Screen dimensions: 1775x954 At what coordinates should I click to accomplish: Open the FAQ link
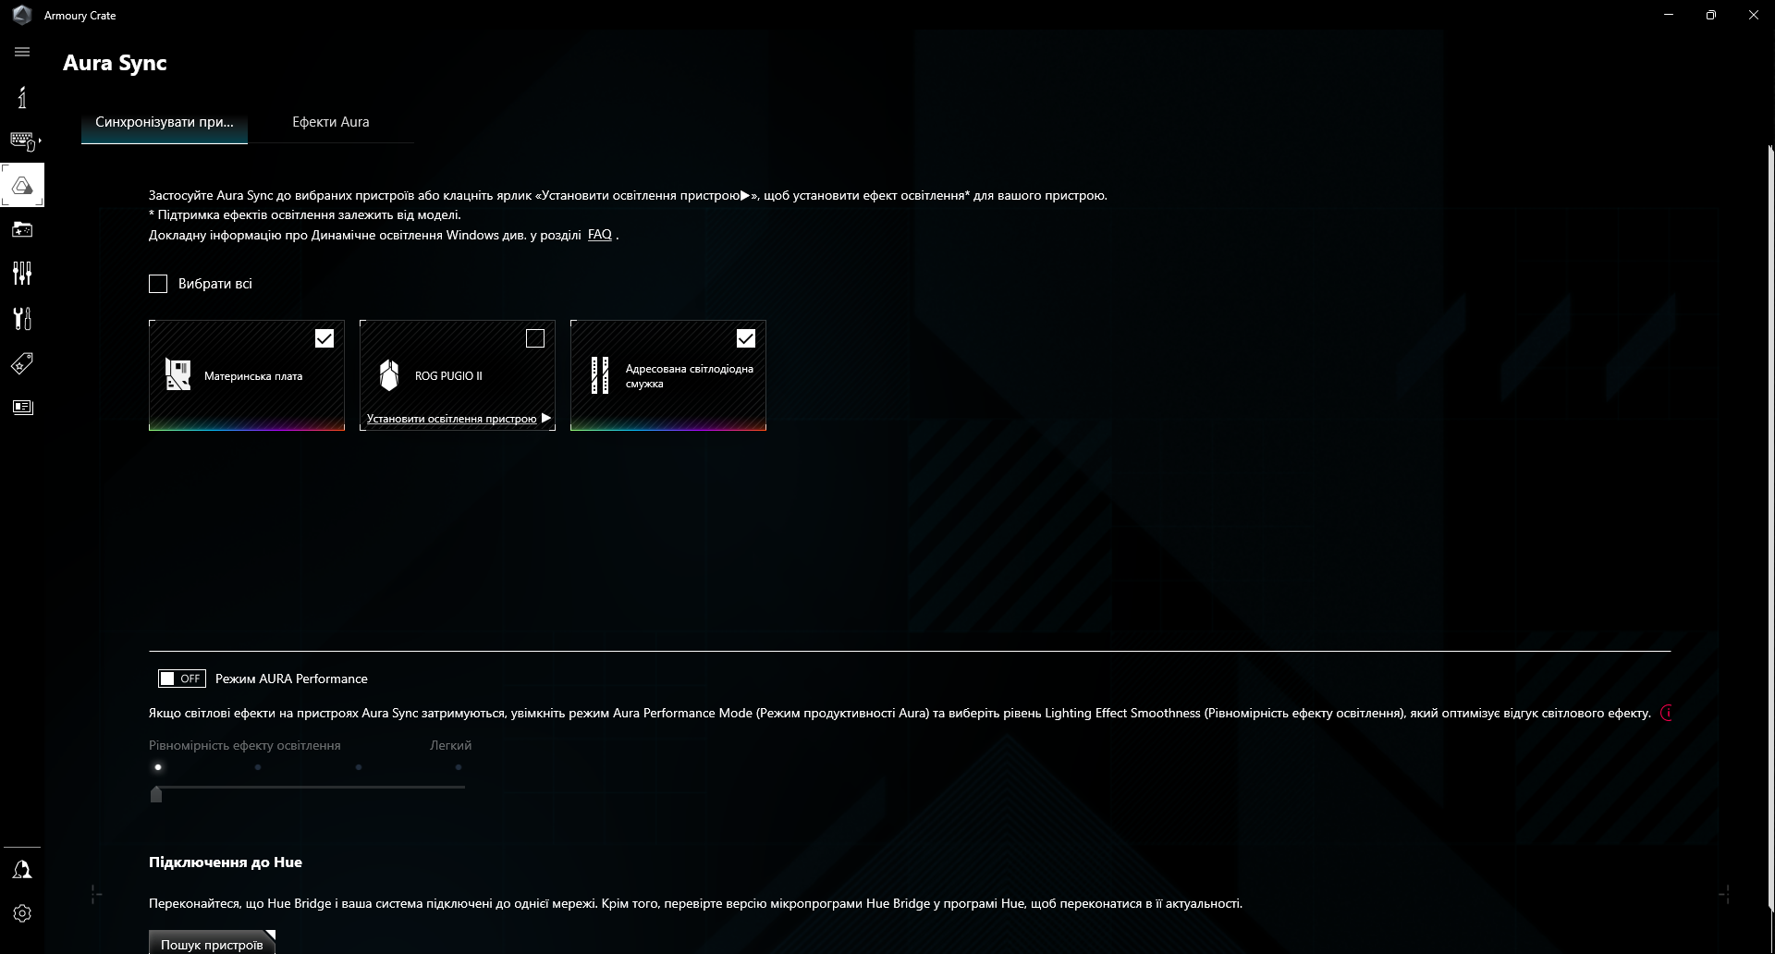pyautogui.click(x=600, y=235)
